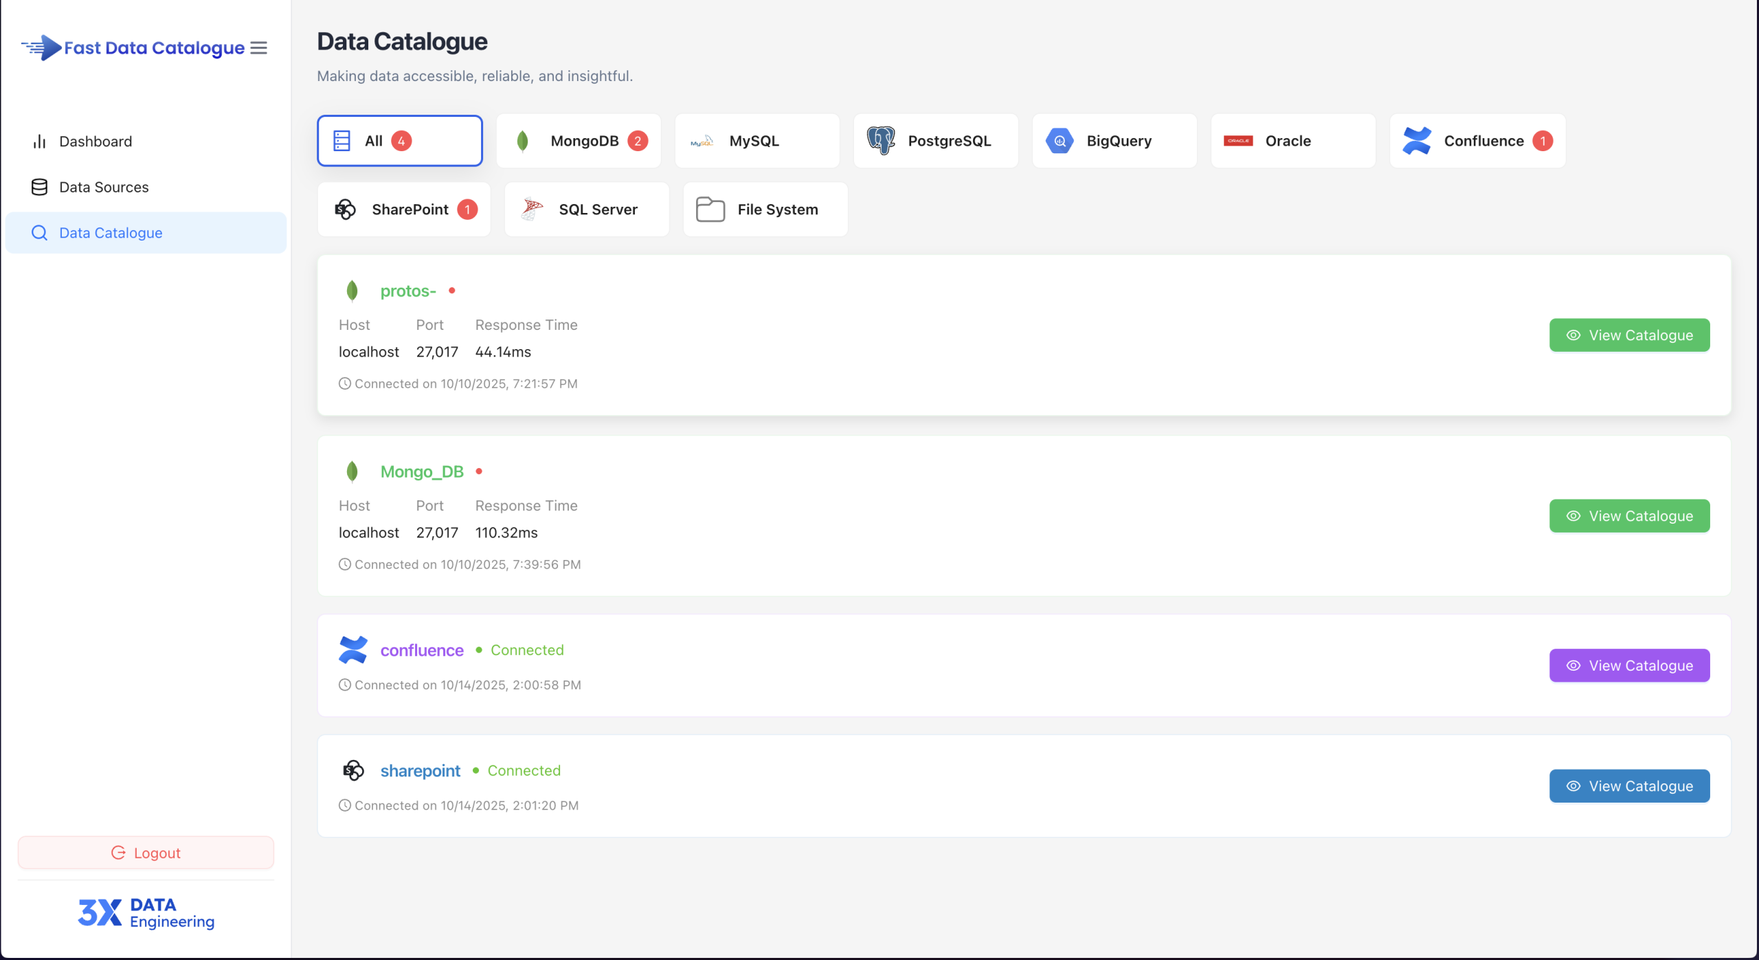1759x960 pixels.
Task: Select the MongoDB filter chip
Action: click(579, 140)
